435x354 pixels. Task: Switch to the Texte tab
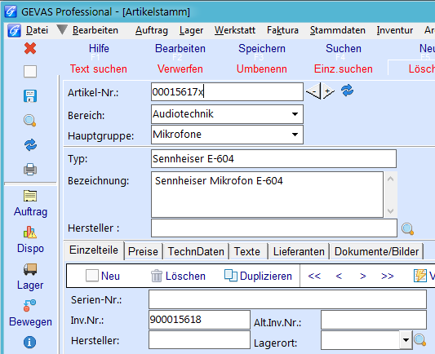tap(247, 251)
